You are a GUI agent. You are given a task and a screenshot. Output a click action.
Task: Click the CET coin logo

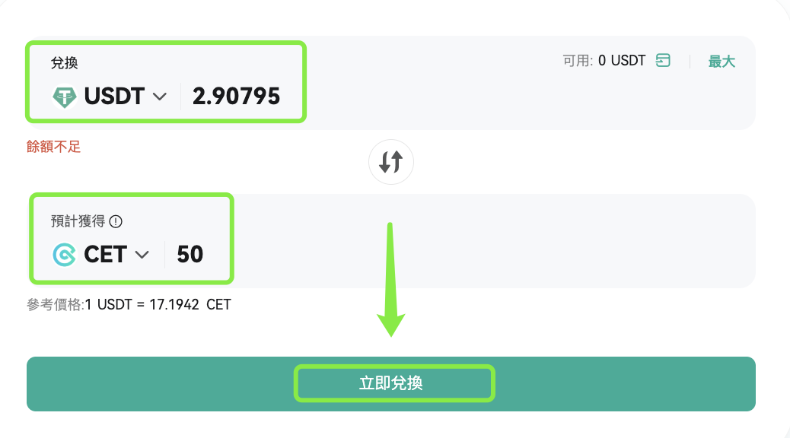pyautogui.click(x=65, y=254)
